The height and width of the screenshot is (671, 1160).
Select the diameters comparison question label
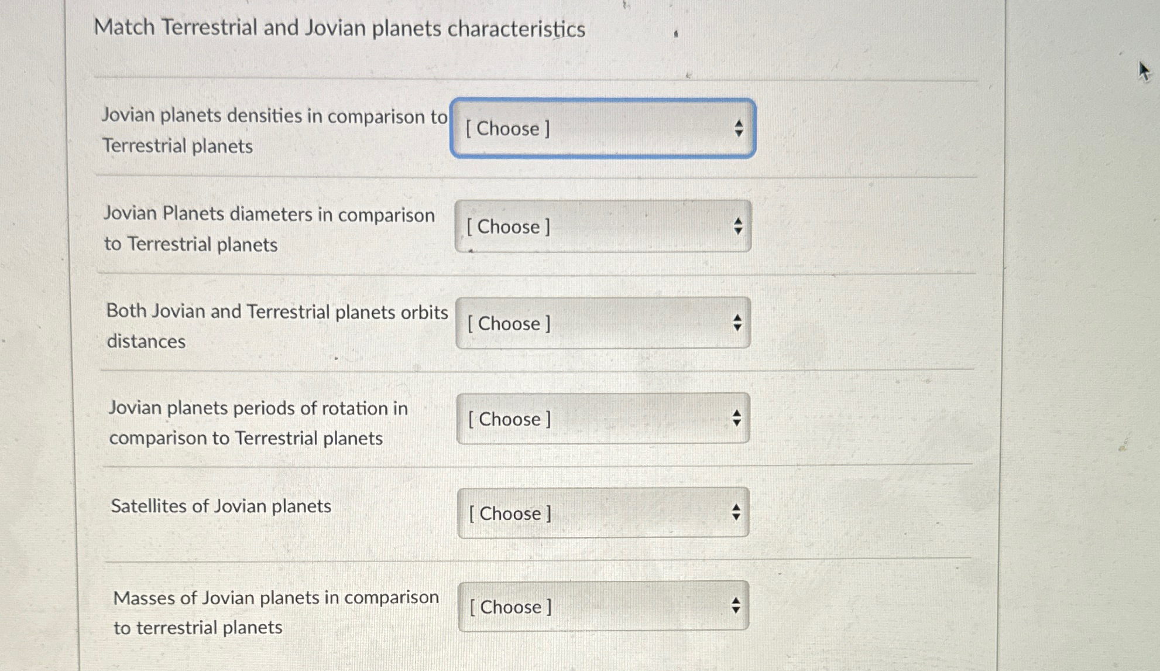click(x=269, y=230)
